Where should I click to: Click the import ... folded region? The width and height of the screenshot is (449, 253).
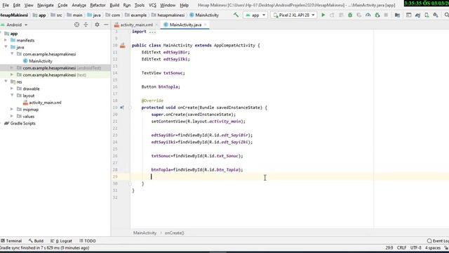[144, 32]
